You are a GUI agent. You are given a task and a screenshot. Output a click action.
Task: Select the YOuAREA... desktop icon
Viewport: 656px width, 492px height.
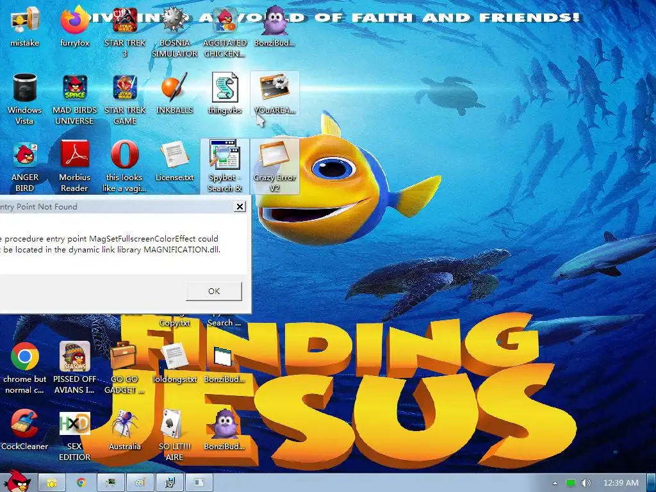coord(274,94)
